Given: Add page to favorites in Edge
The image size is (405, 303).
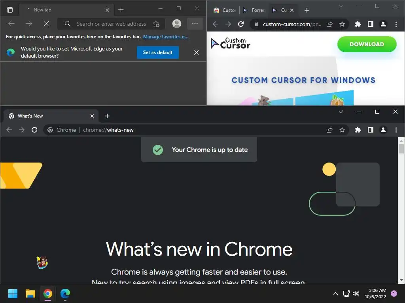Looking at the screenshot, I should point(156,24).
